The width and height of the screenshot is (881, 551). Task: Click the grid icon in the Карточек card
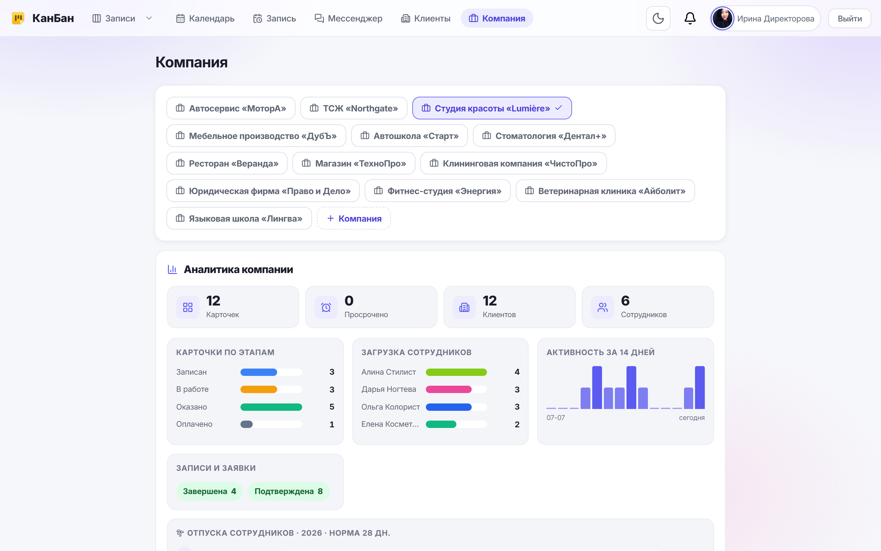tap(188, 307)
